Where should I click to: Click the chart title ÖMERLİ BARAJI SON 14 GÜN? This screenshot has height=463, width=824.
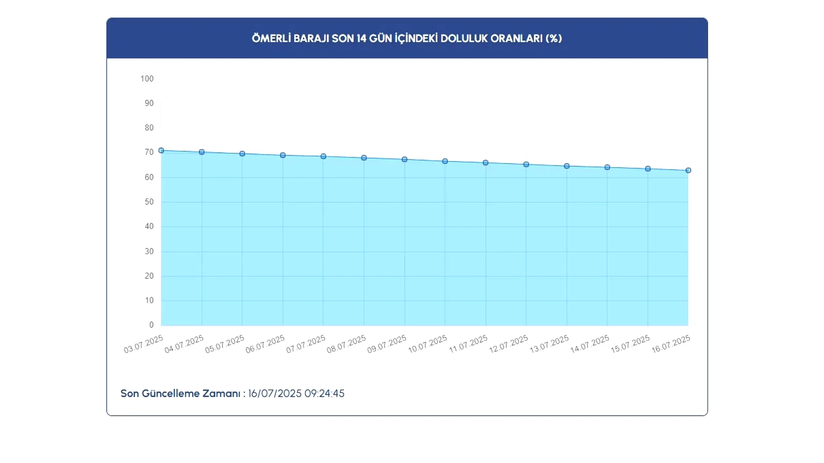pos(407,39)
